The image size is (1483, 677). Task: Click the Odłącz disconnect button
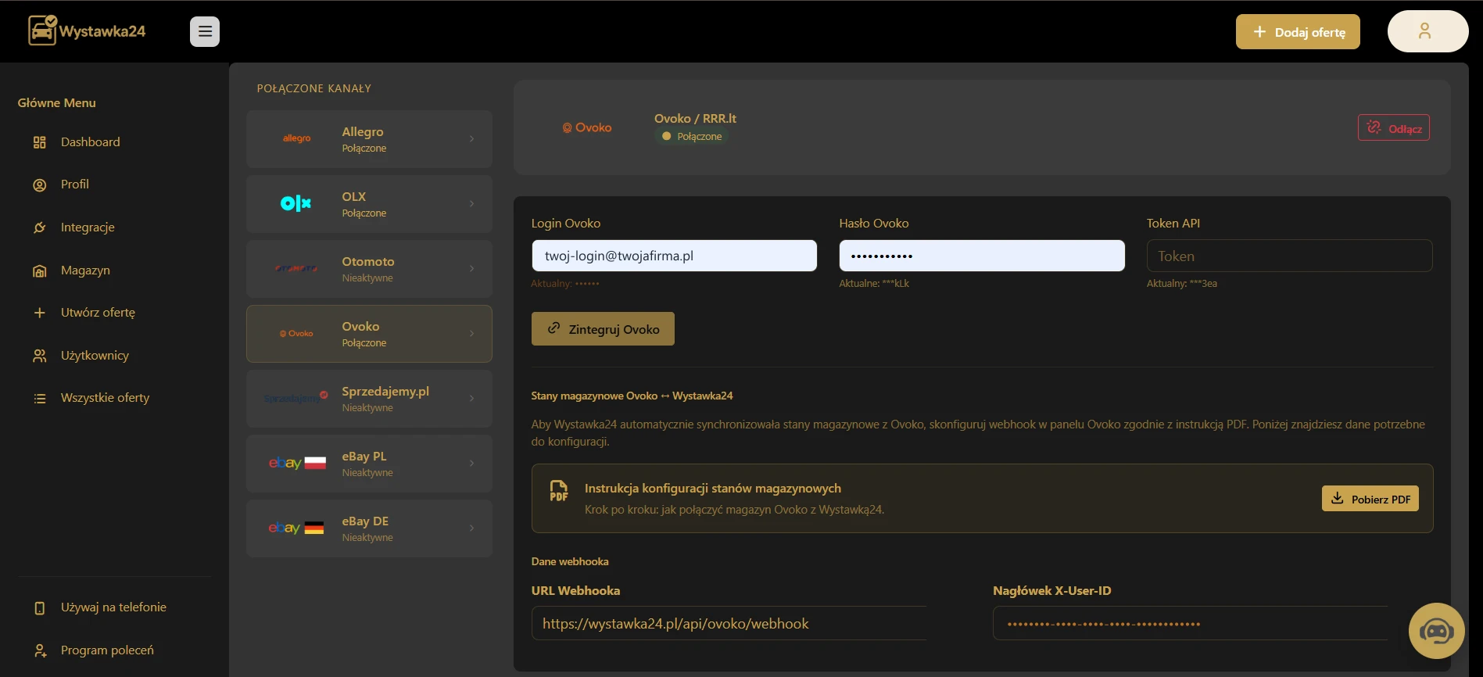(1394, 128)
